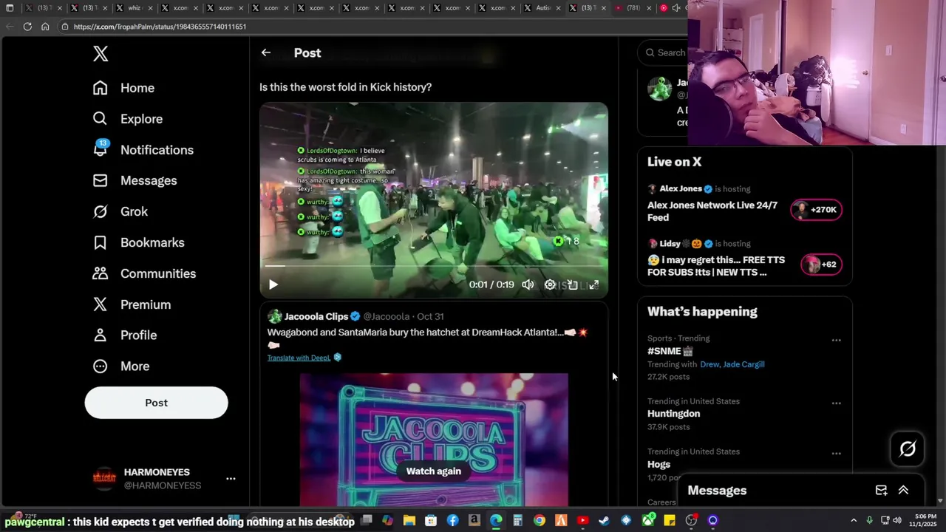This screenshot has width=946, height=532.
Task: Compose a new message in Messages drawer
Action: (881, 491)
